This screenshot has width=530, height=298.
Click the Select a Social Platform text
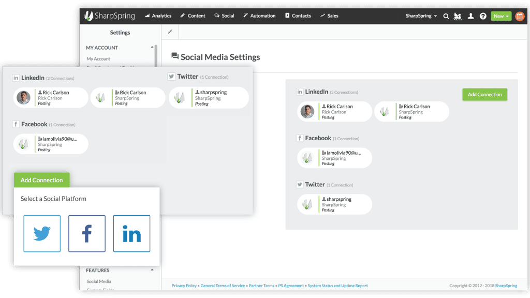(53, 199)
